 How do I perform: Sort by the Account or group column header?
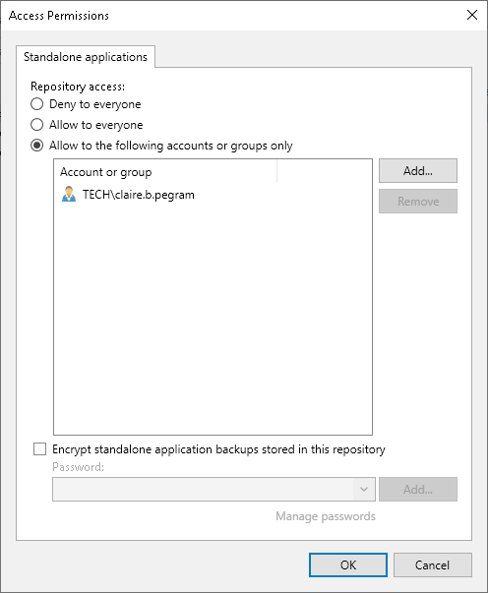[165, 172]
